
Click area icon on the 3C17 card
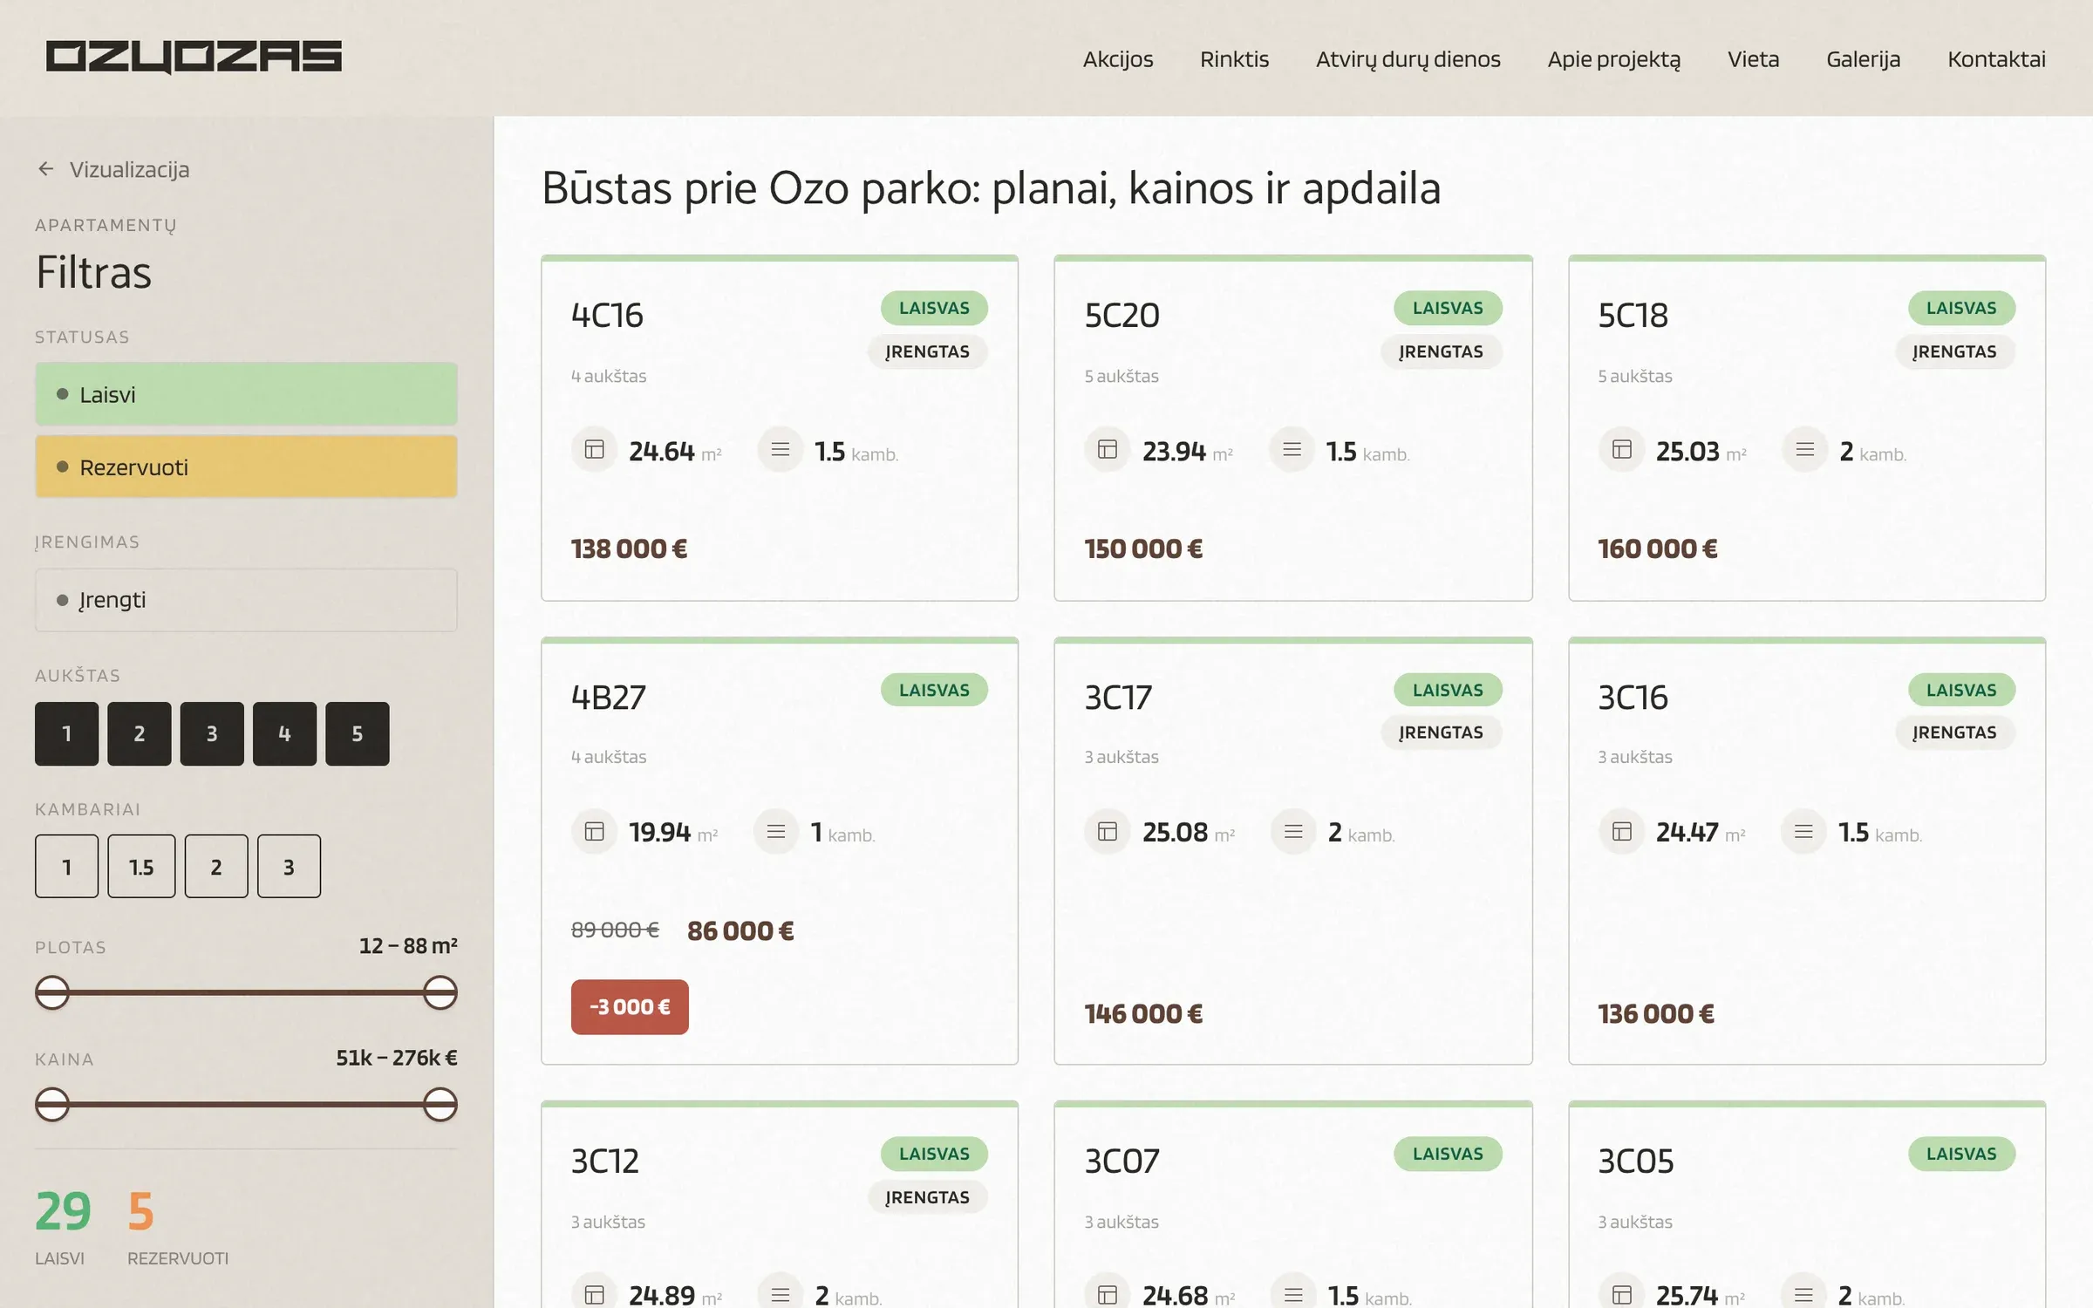(x=1108, y=832)
